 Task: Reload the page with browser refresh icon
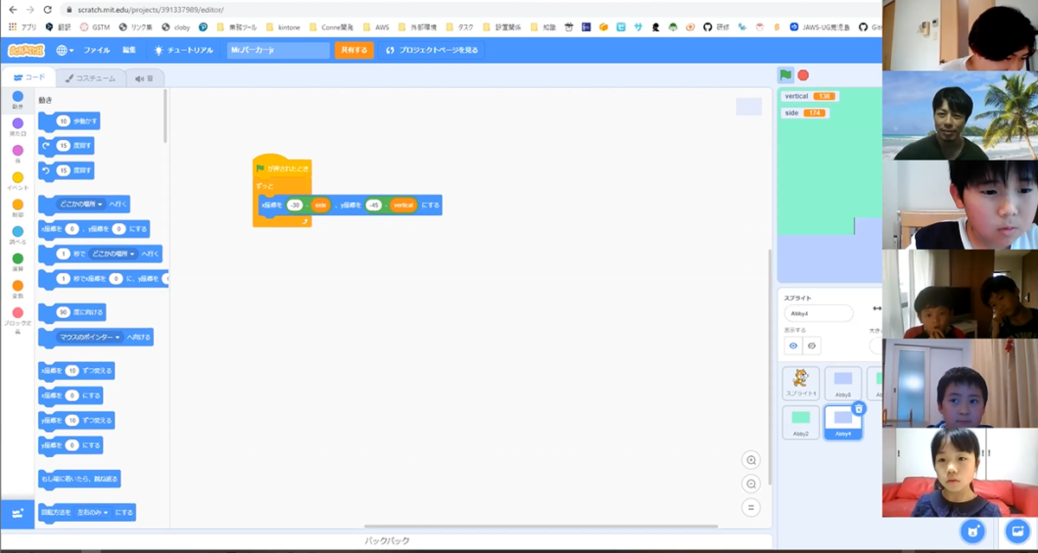(49, 10)
